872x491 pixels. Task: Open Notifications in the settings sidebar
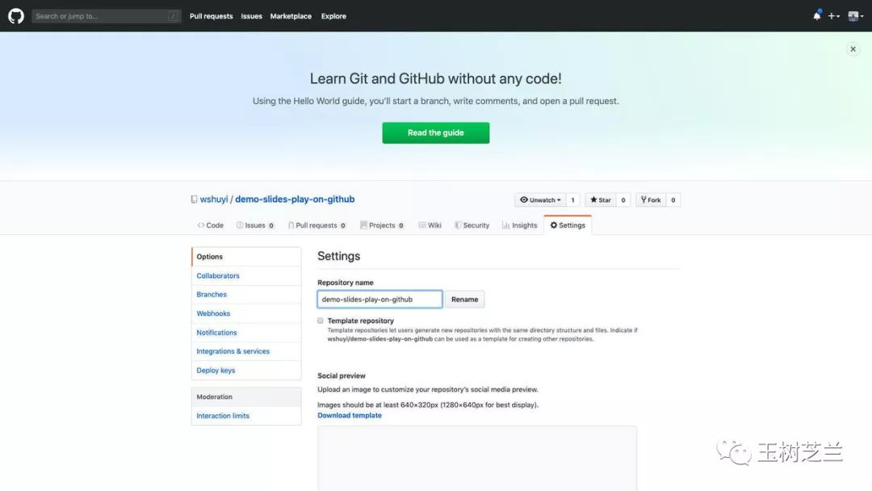click(246, 333)
